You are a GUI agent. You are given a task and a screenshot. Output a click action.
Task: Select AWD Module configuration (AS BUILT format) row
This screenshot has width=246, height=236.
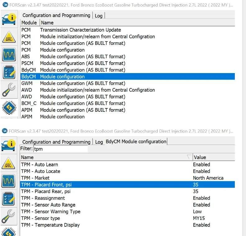click(128, 97)
